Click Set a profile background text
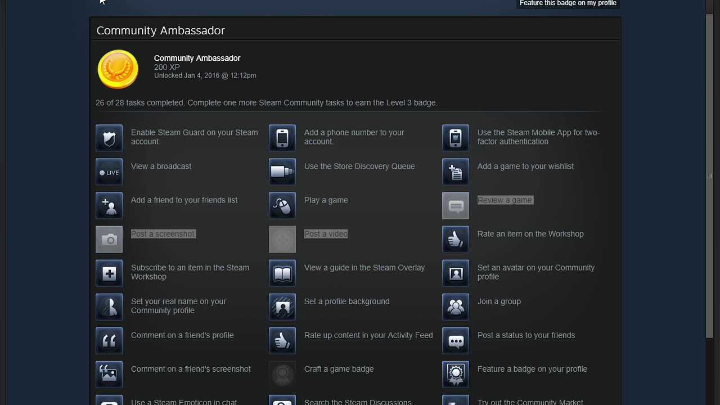720x405 pixels. click(x=347, y=301)
